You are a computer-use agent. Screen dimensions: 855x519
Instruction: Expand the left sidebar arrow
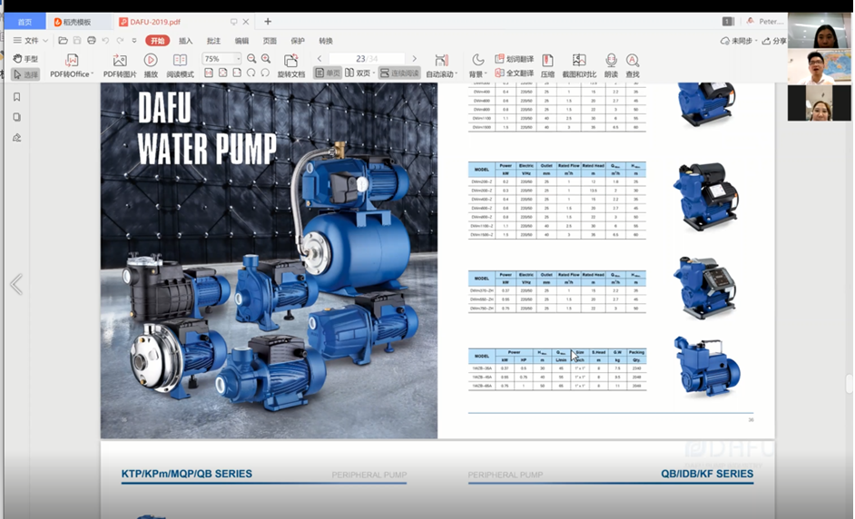click(16, 284)
